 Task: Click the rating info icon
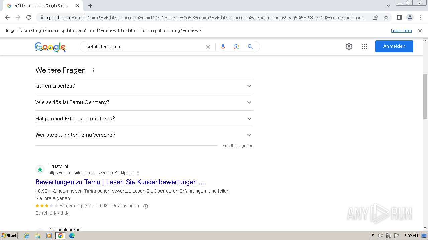(146, 206)
